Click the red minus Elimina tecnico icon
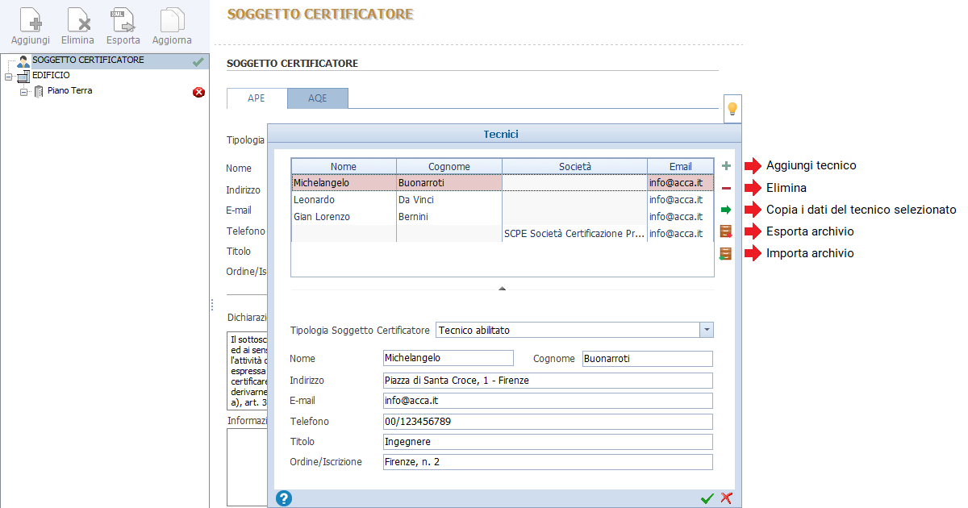 [726, 188]
